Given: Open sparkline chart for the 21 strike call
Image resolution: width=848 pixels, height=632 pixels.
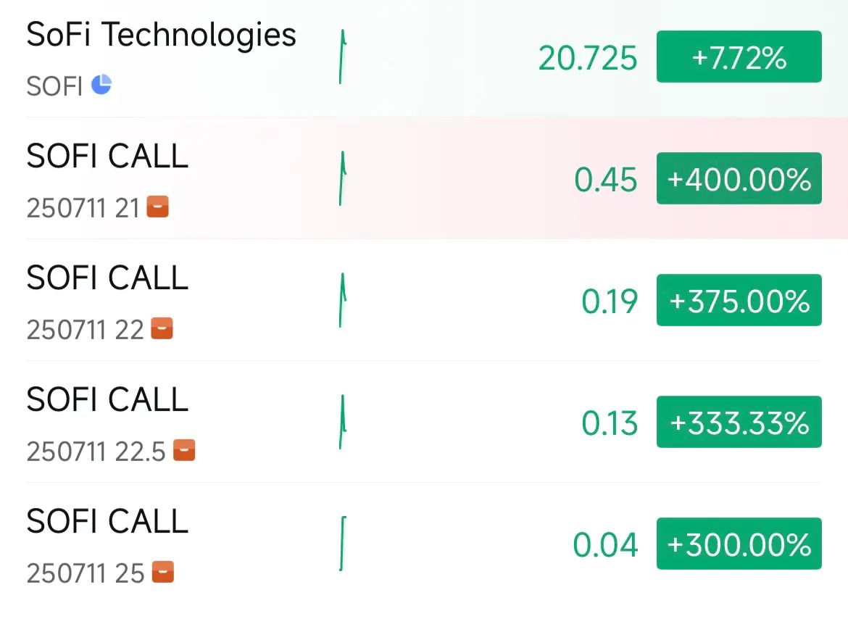Looking at the screenshot, I should click(342, 178).
